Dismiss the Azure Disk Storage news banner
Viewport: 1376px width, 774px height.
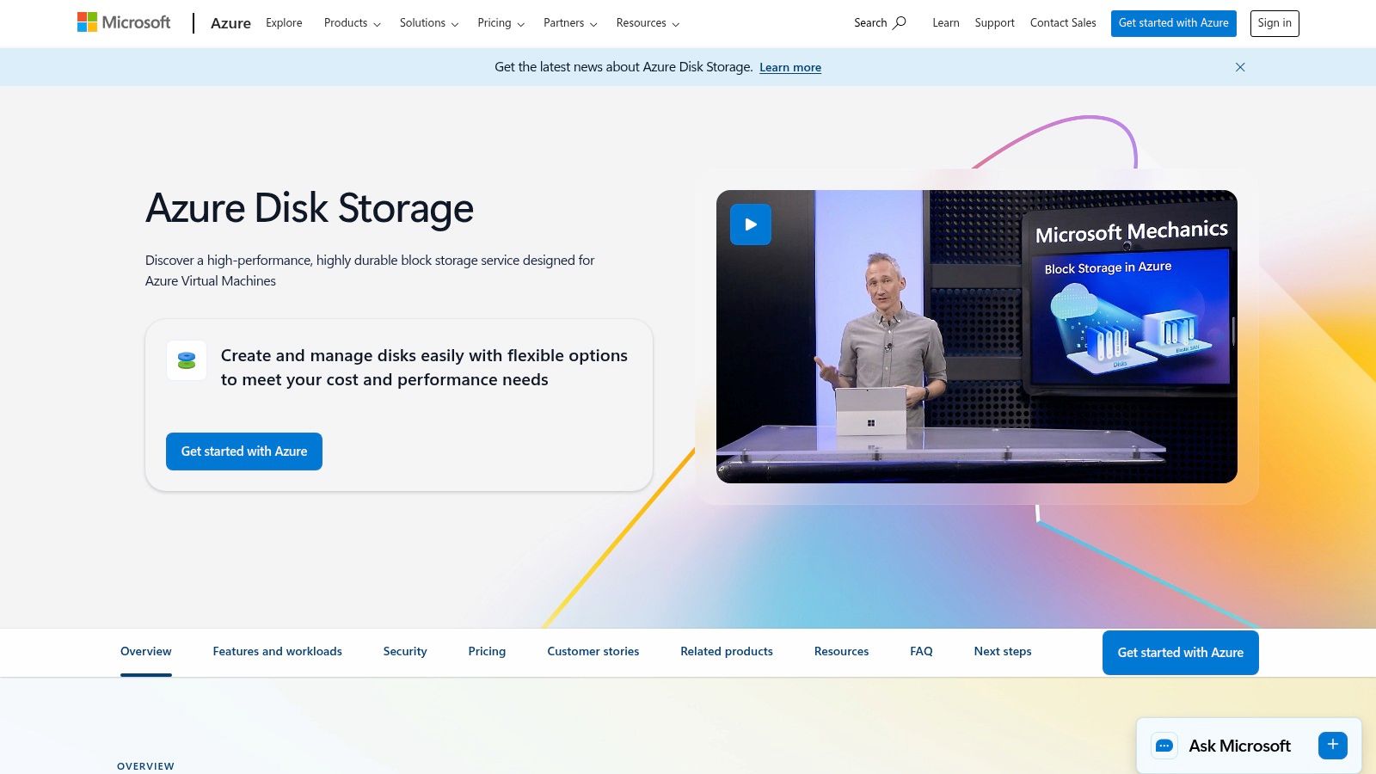1239,66
